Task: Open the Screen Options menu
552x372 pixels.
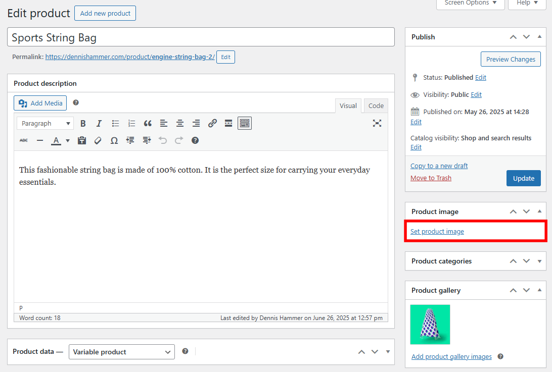Action: [x=470, y=3]
